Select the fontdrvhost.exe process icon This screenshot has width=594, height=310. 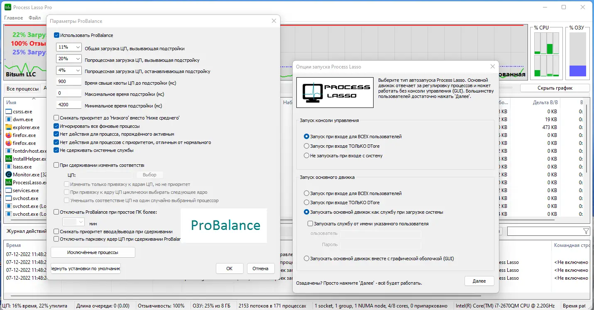[x=9, y=151]
